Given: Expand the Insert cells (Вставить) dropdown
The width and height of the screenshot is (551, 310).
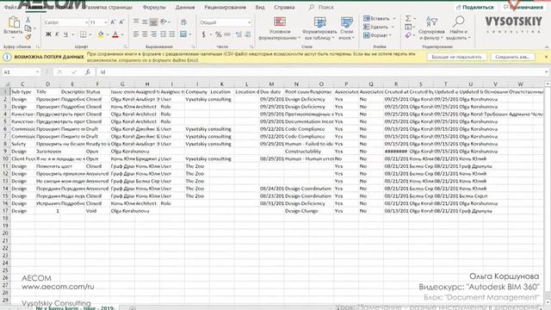Looking at the screenshot, I should [394, 18].
